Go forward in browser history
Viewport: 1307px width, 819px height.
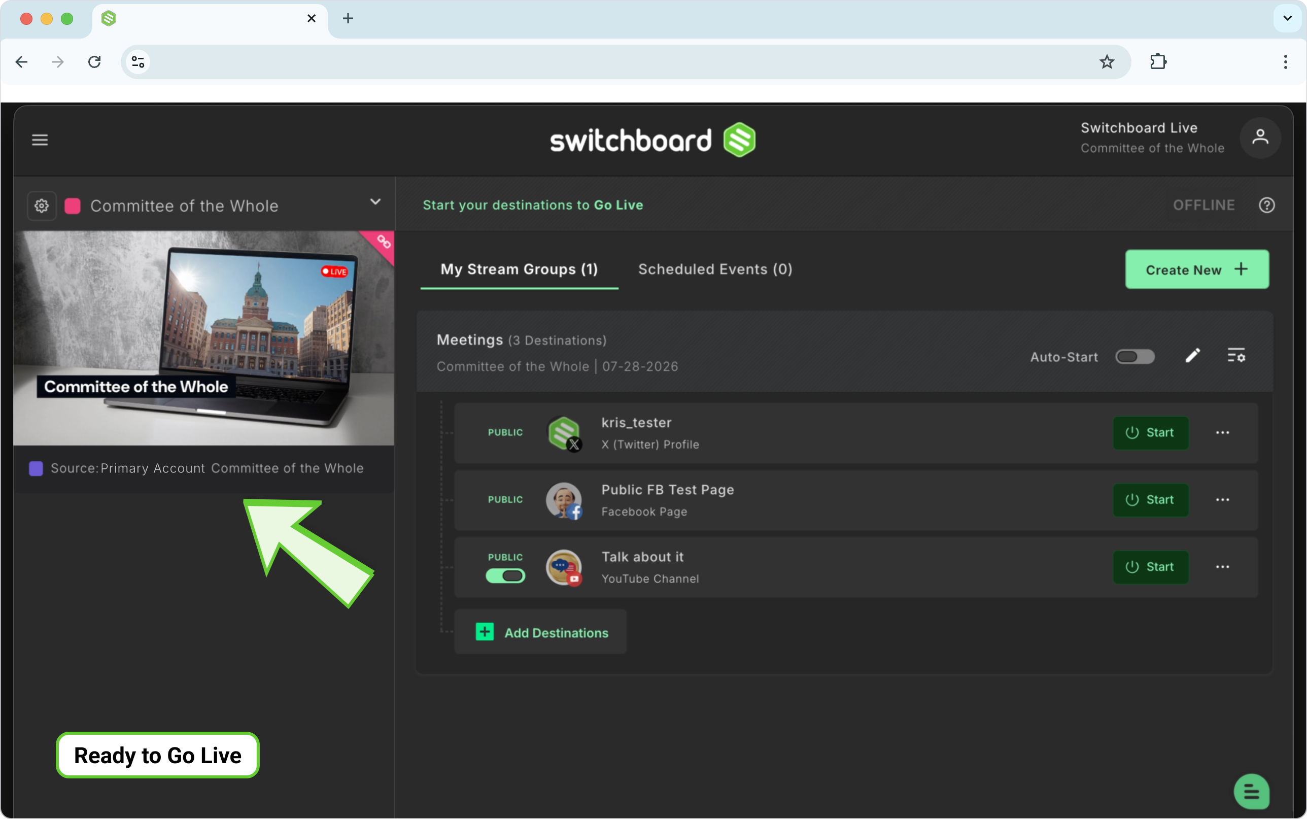tap(57, 62)
